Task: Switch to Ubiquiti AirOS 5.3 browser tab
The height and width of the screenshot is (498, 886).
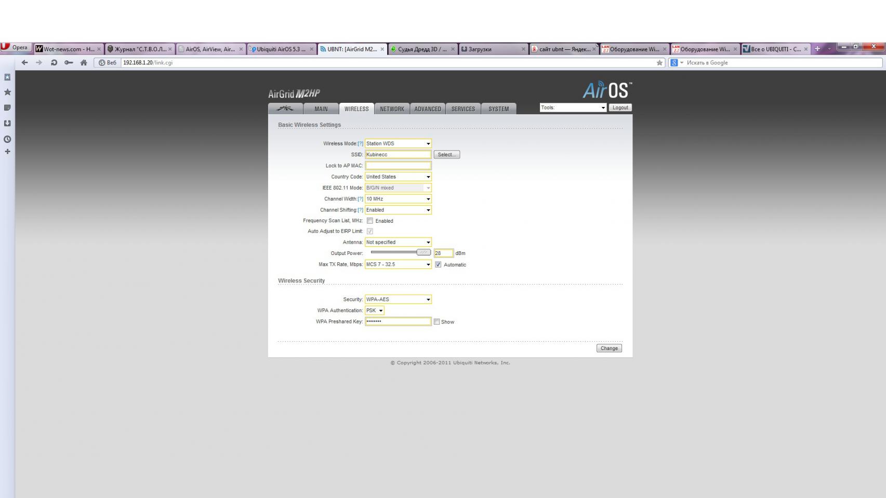Action: [281, 49]
